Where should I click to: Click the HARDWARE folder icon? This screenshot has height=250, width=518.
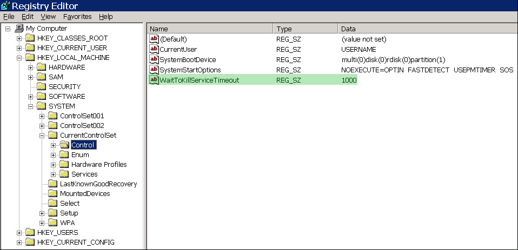[41, 67]
